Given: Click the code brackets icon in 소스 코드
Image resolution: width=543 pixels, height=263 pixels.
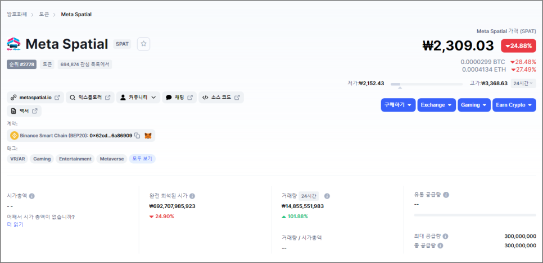Looking at the screenshot, I should click(x=205, y=98).
